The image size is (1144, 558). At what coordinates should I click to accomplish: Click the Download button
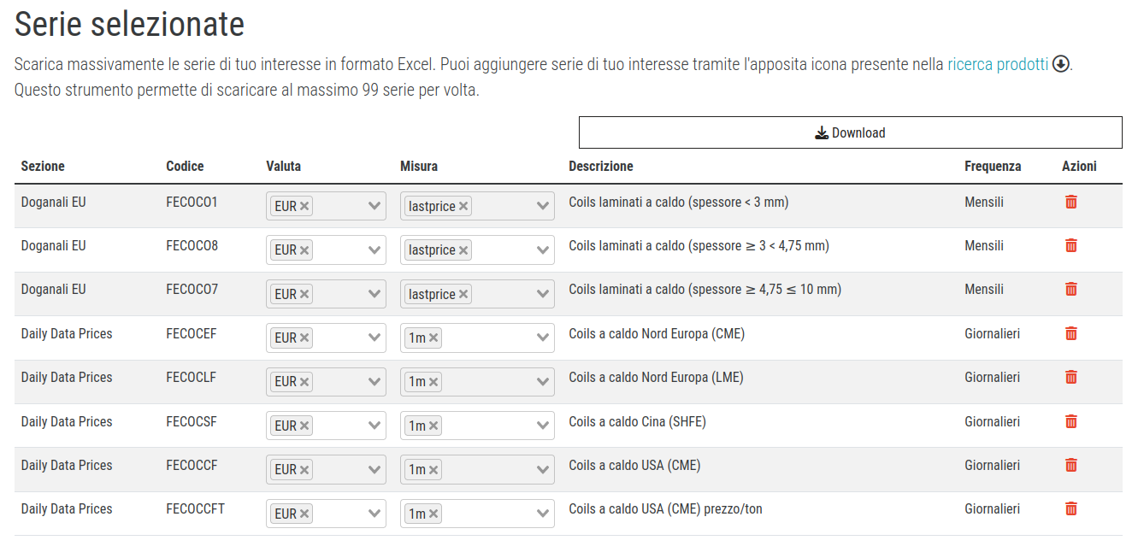[x=850, y=132]
